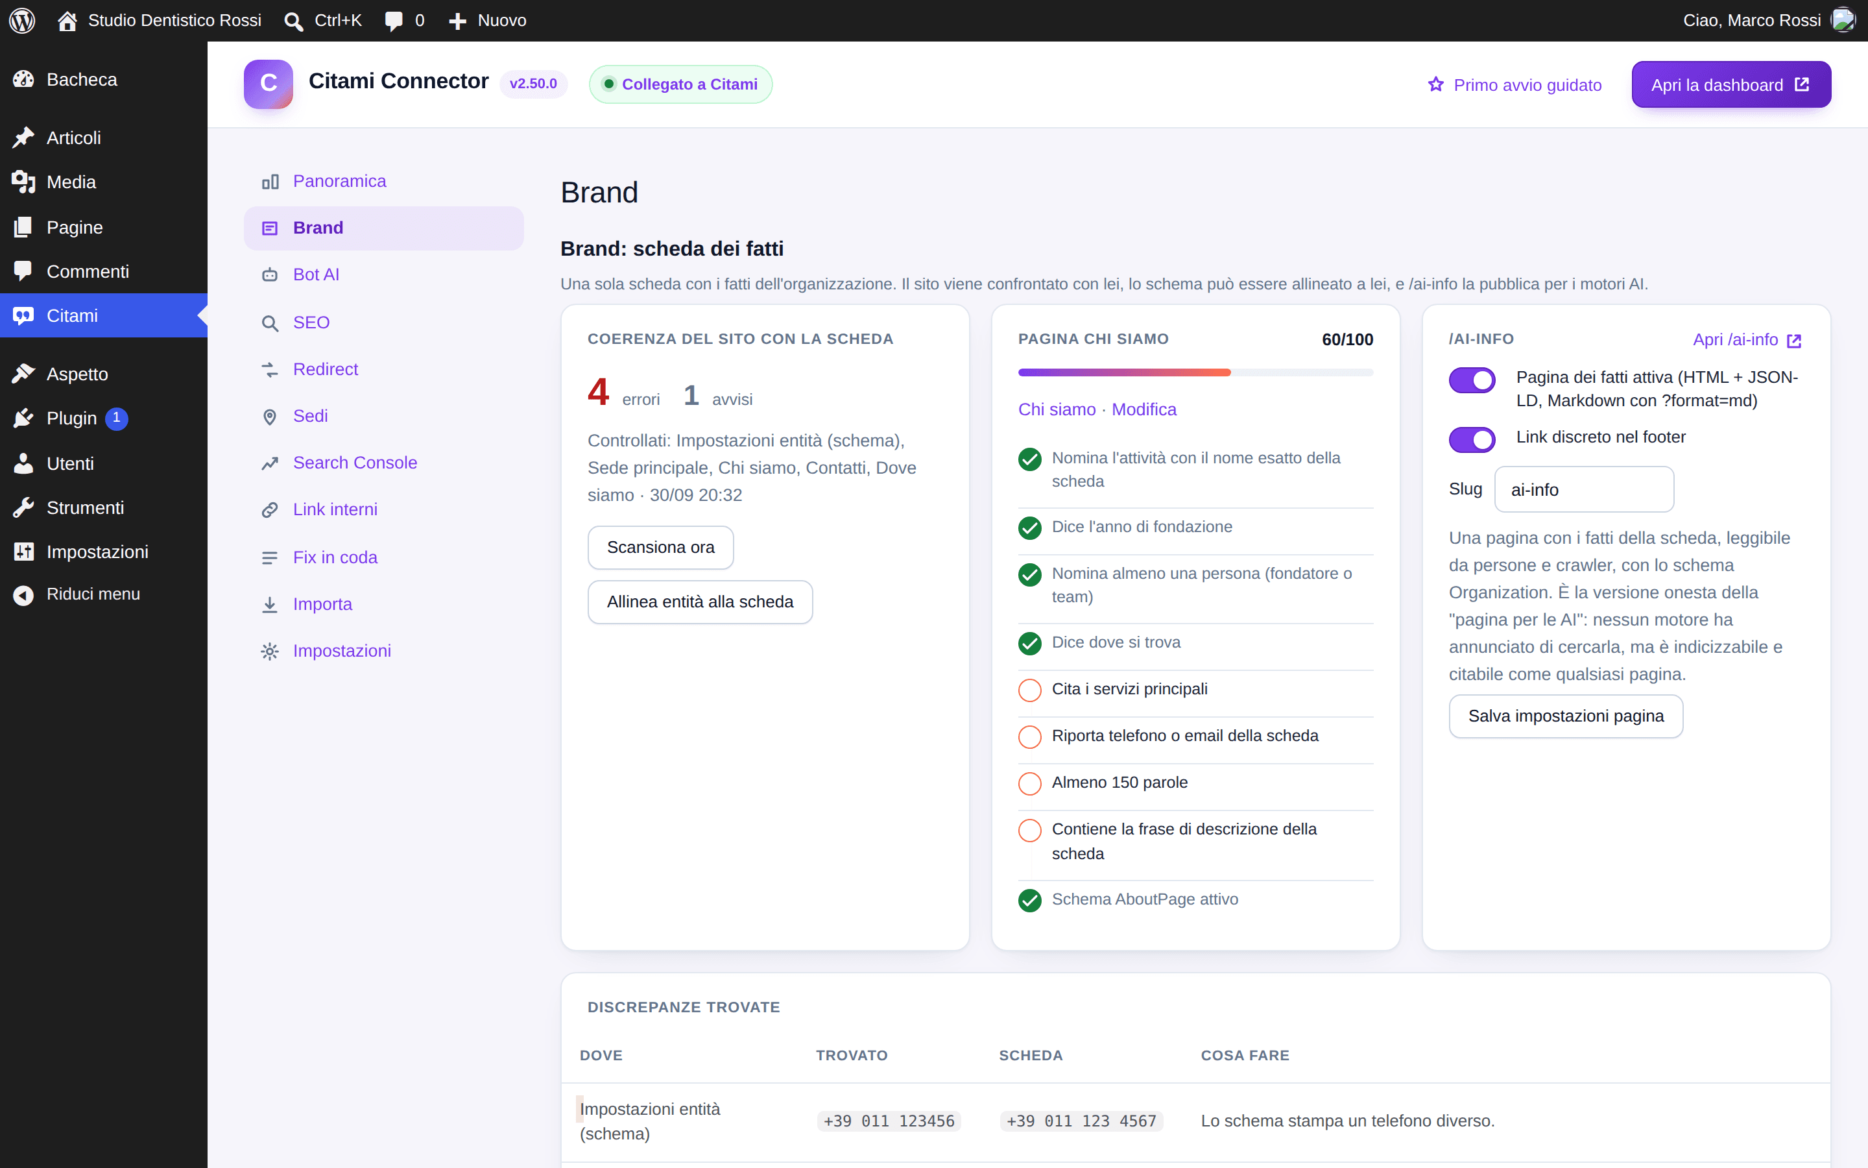Click the Fix in coda list icon
1868x1168 pixels.
pyautogui.click(x=269, y=558)
